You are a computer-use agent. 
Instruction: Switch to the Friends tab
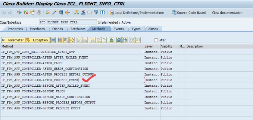[x=58, y=29]
